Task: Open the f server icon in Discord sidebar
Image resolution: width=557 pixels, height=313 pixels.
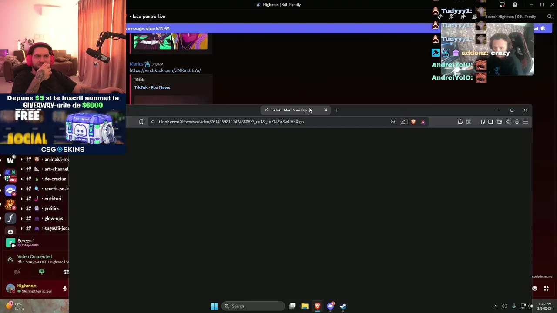Action: pos(10,218)
